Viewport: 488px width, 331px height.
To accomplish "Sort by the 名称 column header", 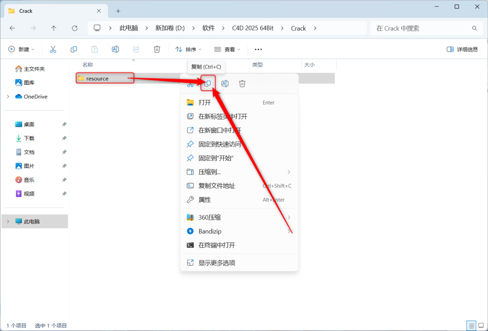I will (88, 65).
